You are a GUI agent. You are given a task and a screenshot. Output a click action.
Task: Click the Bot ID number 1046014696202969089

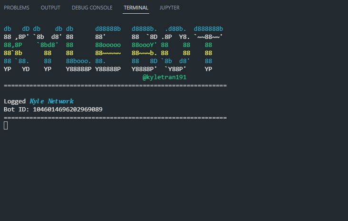(x=68, y=110)
